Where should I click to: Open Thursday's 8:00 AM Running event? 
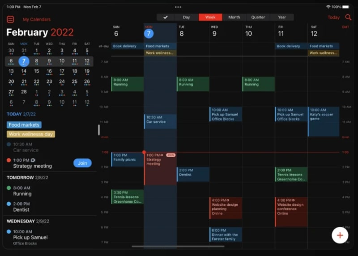tap(259, 84)
